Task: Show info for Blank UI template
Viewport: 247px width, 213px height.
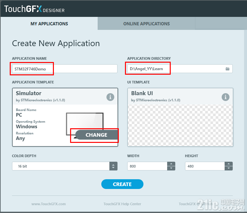Action: click(226, 97)
